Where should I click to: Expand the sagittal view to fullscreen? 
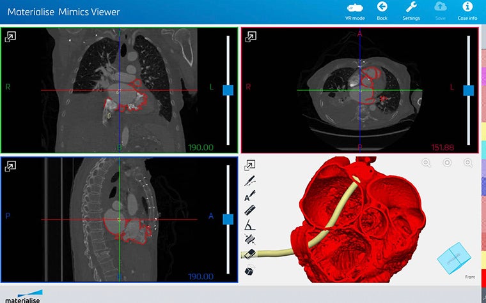[10, 166]
